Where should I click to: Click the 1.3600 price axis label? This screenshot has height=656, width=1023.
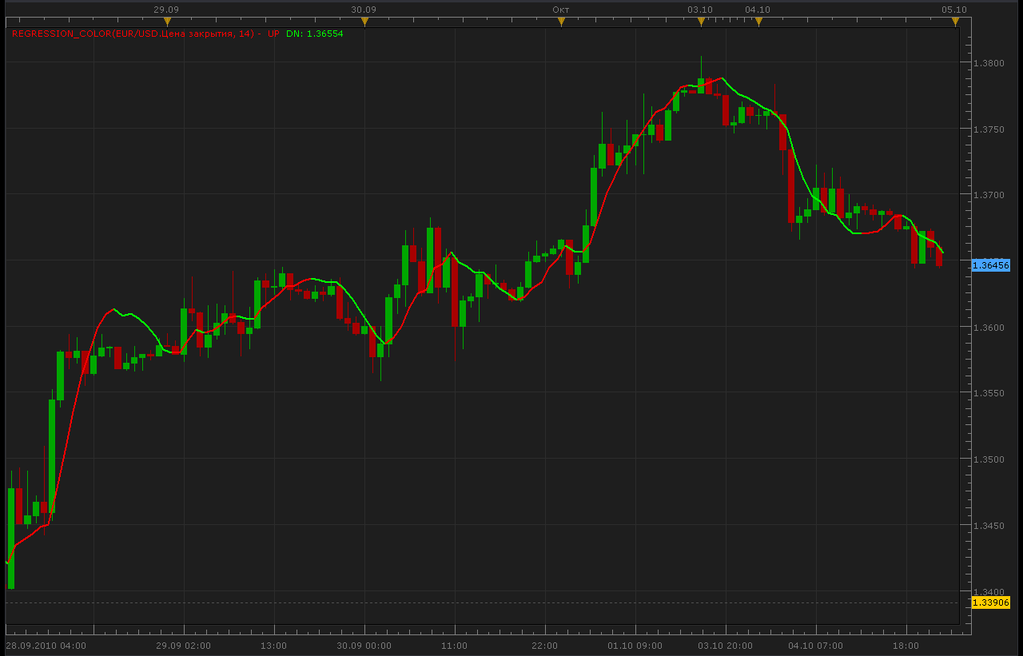989,328
